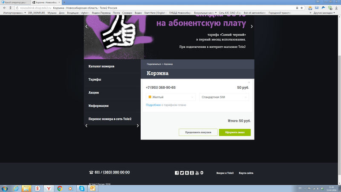Open 'Вопрос к Tele2' footer link

tap(225, 173)
